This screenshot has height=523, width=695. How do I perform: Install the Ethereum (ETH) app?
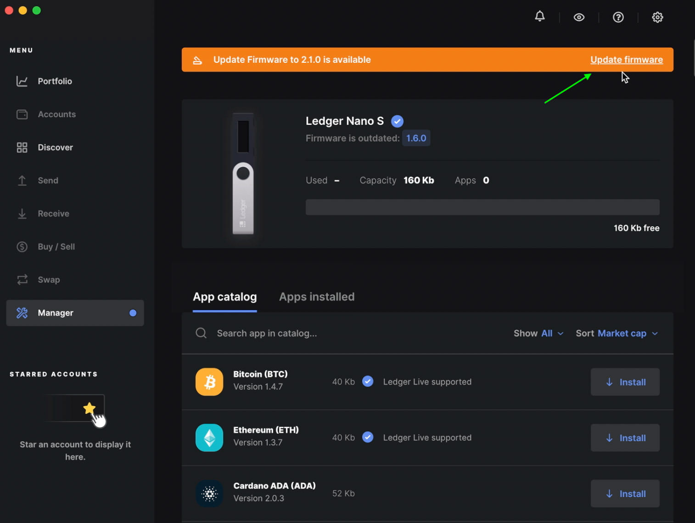pyautogui.click(x=625, y=438)
